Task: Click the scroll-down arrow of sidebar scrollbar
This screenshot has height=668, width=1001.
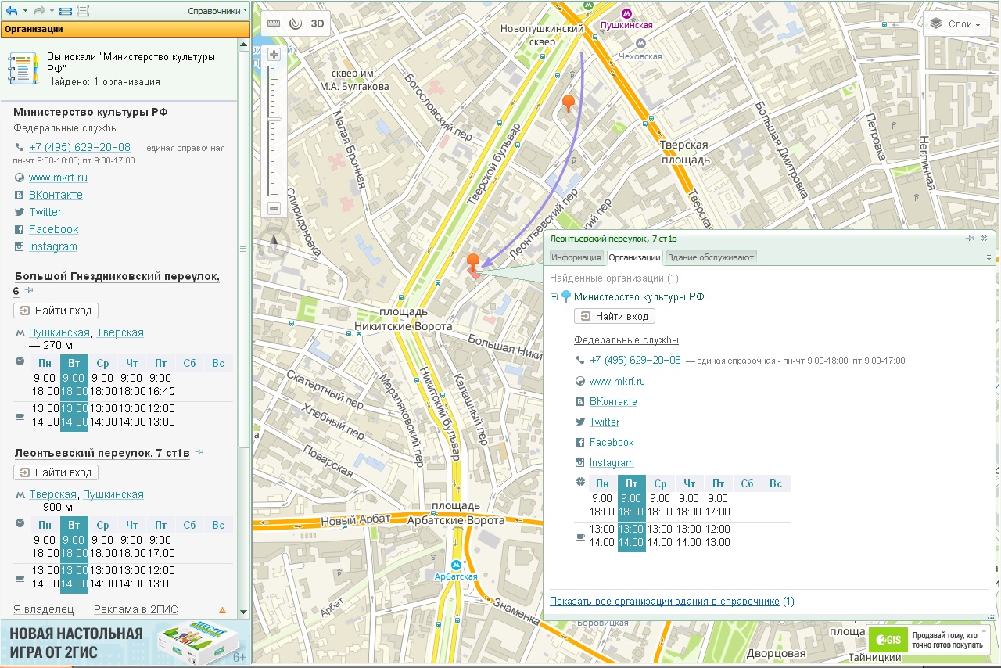Action: point(243,612)
